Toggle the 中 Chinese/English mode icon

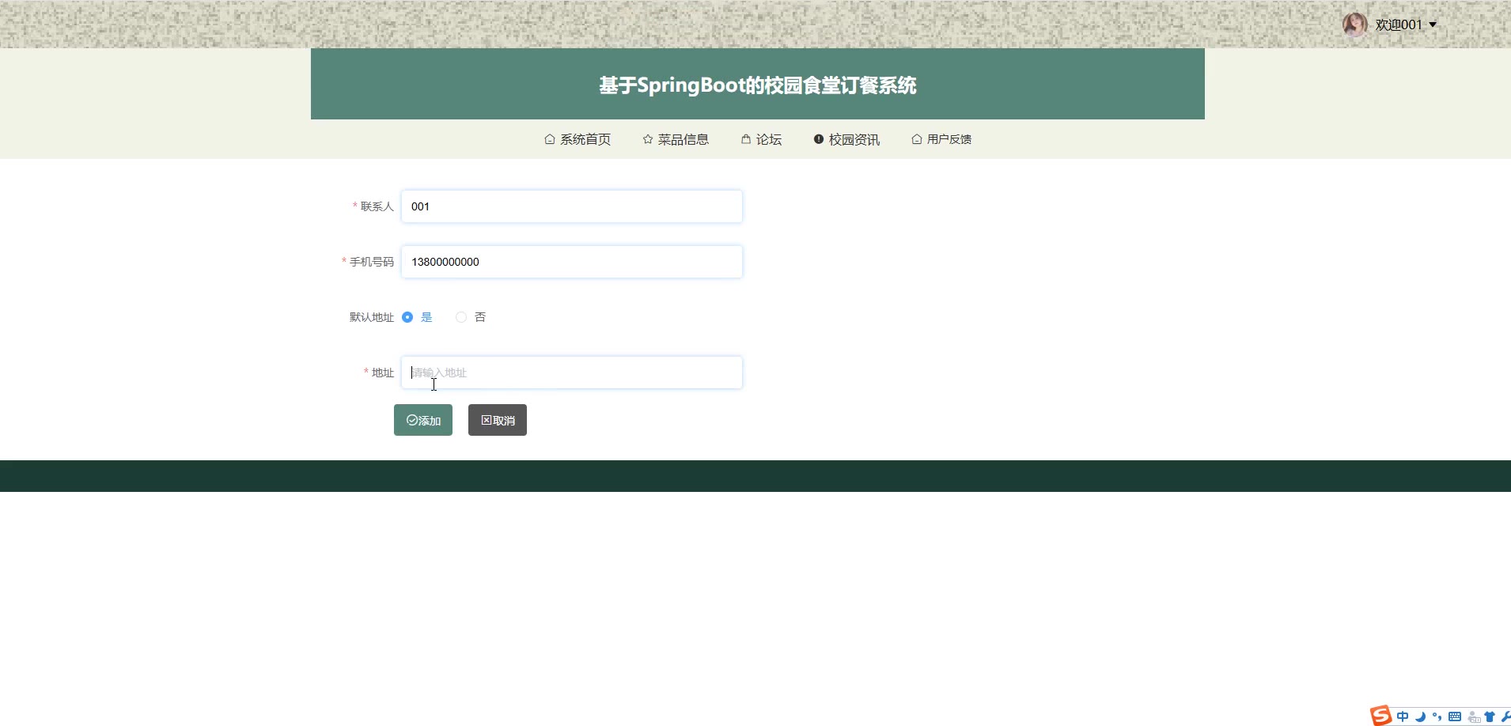tap(1403, 717)
